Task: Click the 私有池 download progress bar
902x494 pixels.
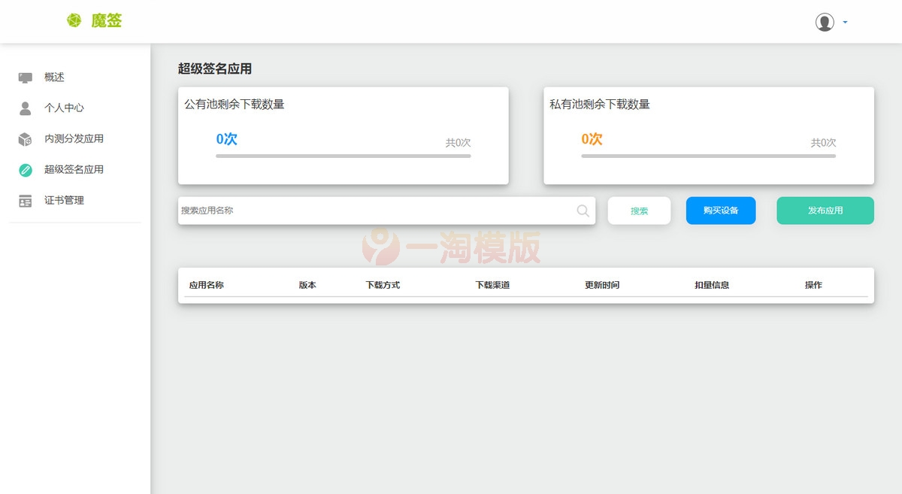Action: pos(709,156)
